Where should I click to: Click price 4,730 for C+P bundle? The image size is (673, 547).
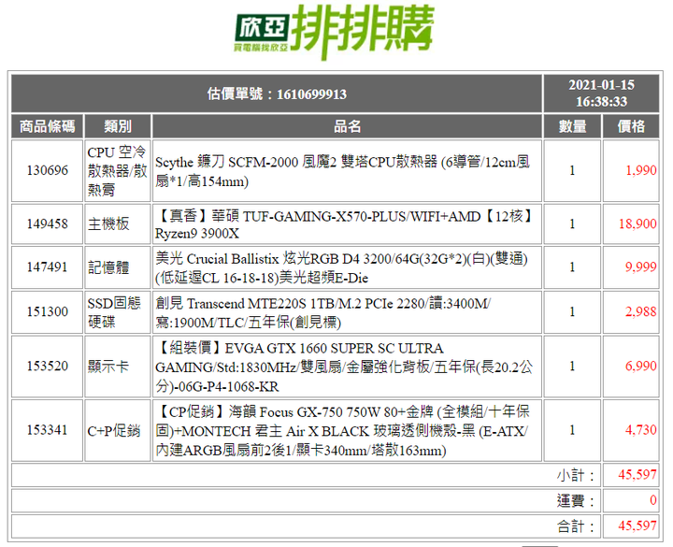641,430
